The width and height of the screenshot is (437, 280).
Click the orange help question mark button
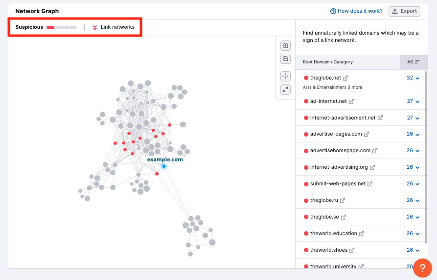pos(422,268)
